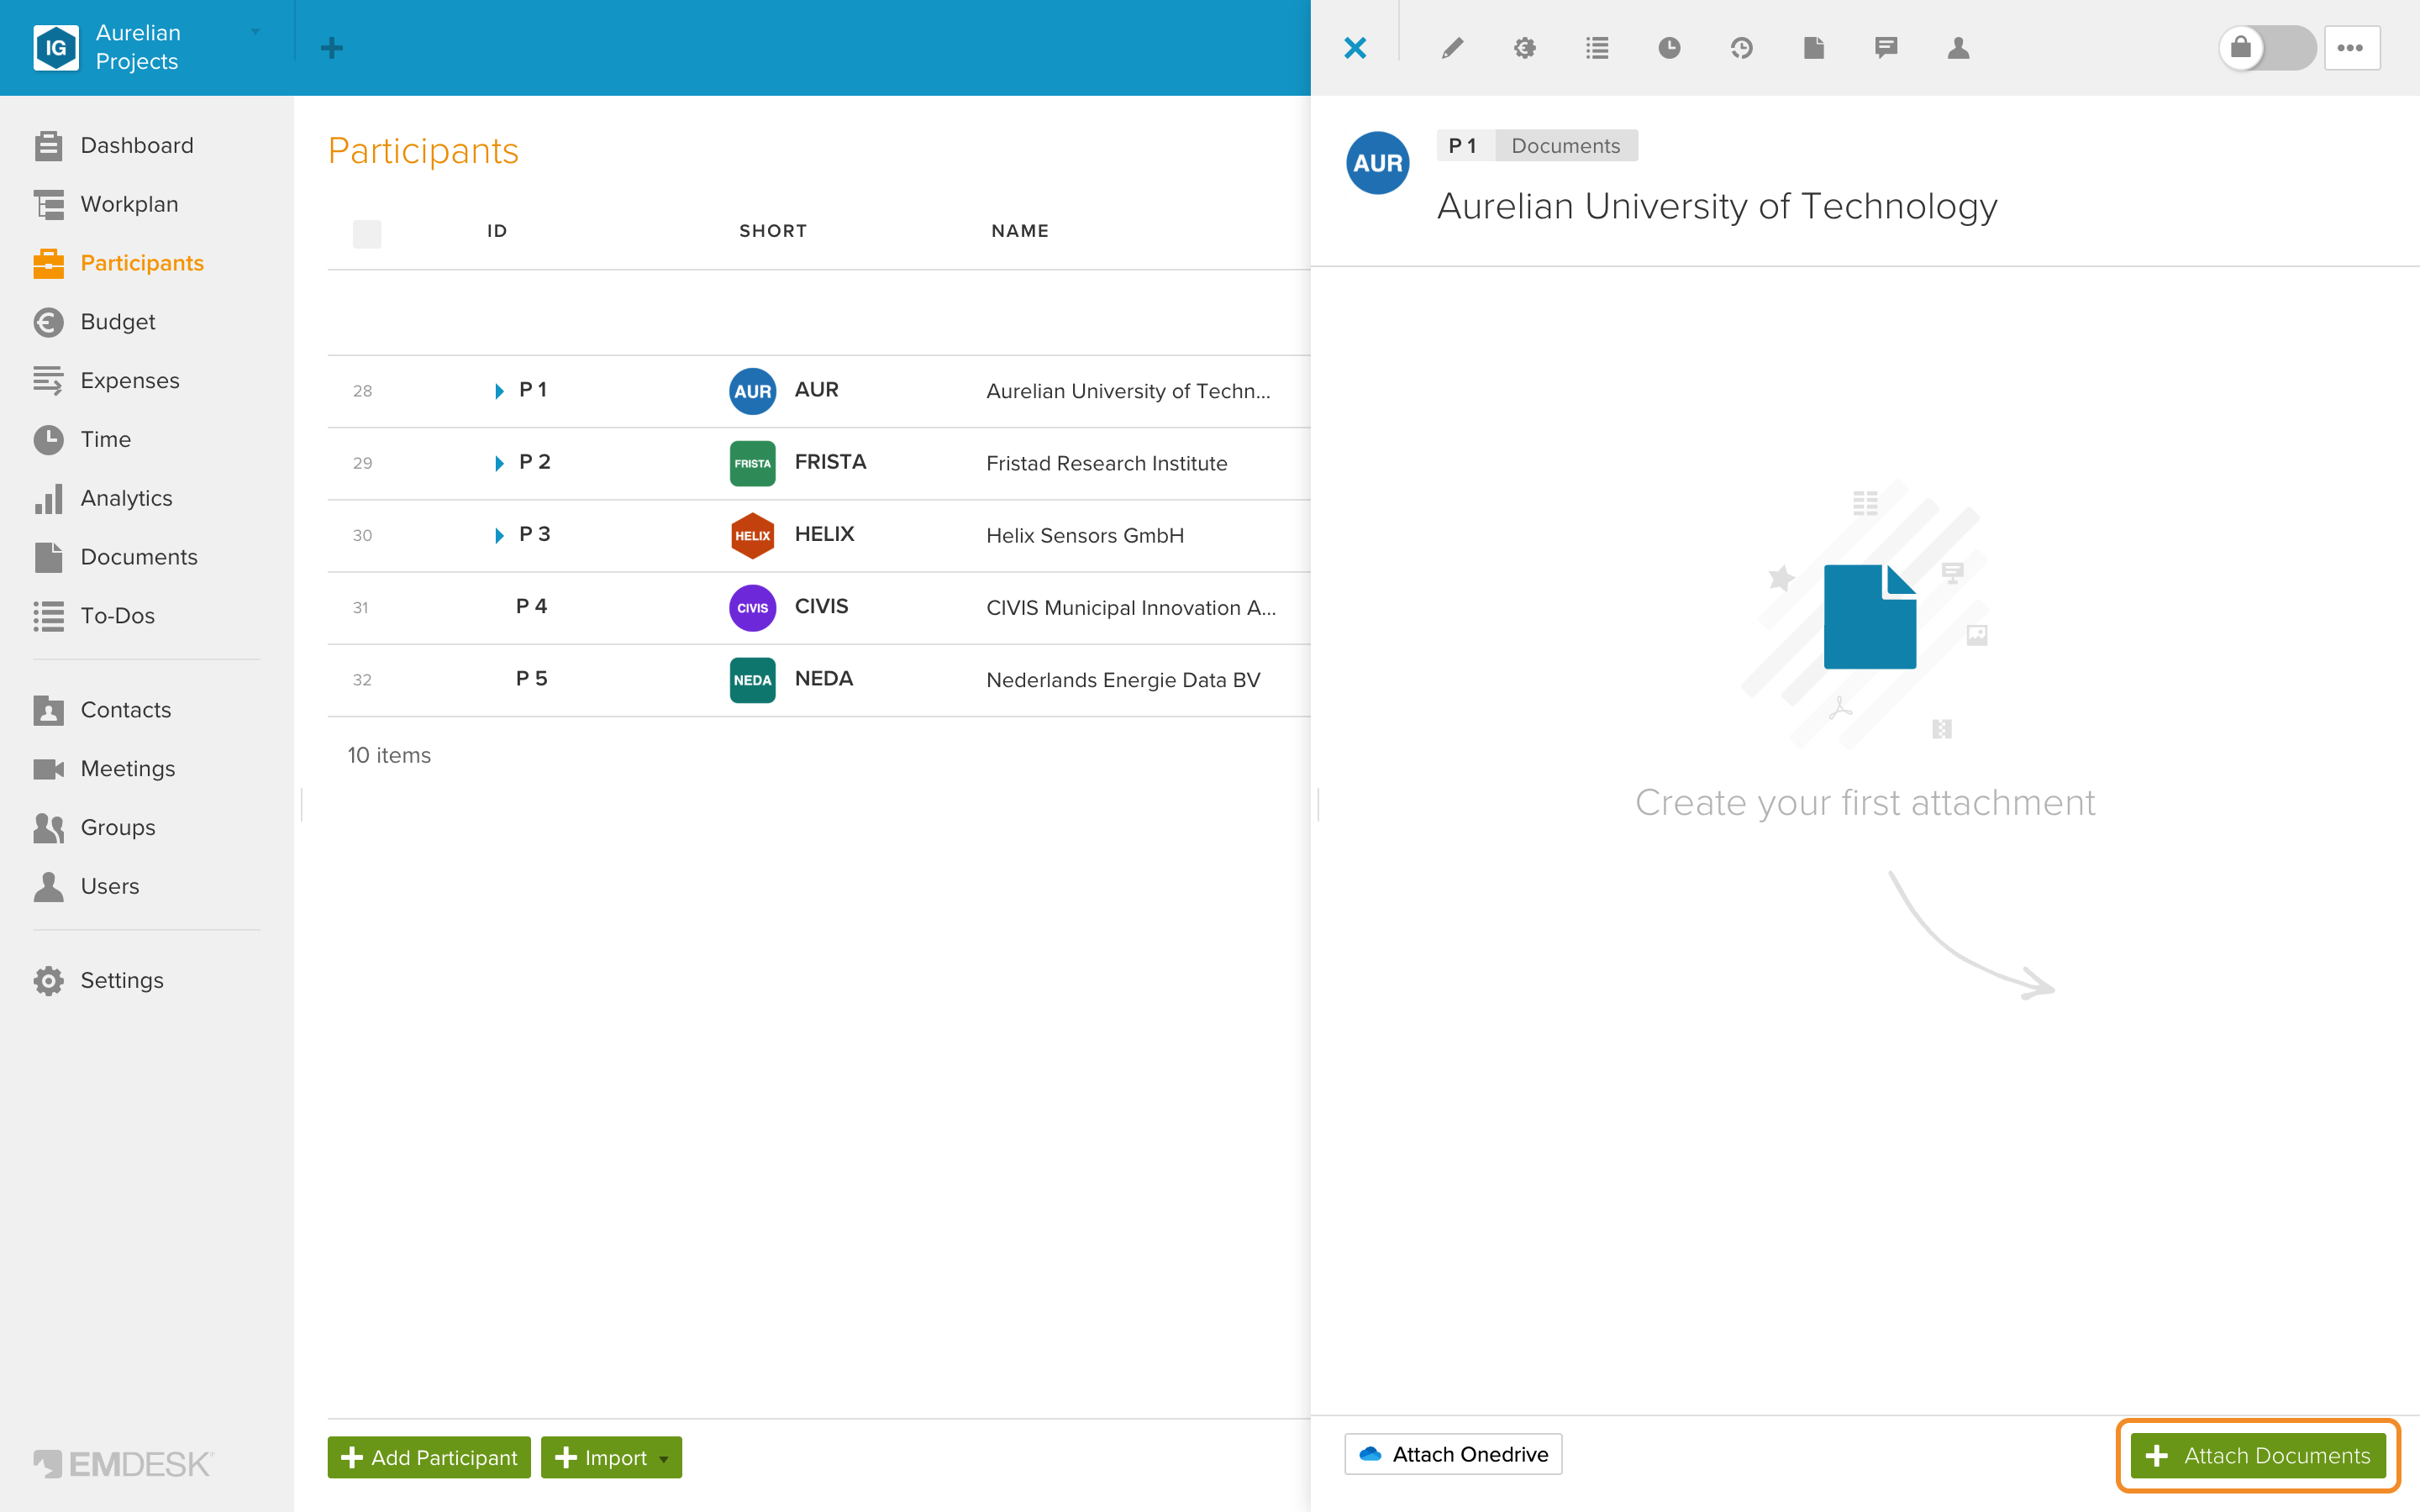Click the IG project logo icon
Viewport: 2420px width, 1512px height.
(x=56, y=47)
